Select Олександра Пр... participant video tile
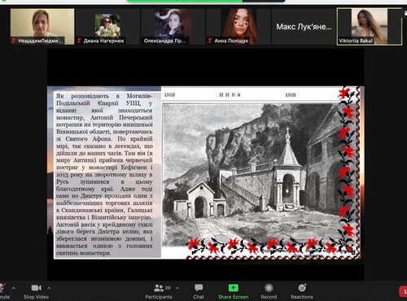The width and height of the screenshot is (407, 301). [173, 26]
